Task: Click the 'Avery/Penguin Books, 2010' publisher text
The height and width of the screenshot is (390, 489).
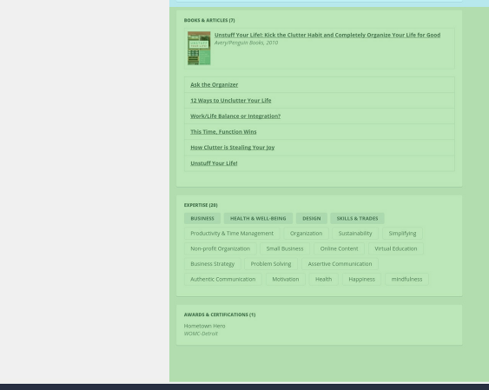Action: click(x=246, y=43)
